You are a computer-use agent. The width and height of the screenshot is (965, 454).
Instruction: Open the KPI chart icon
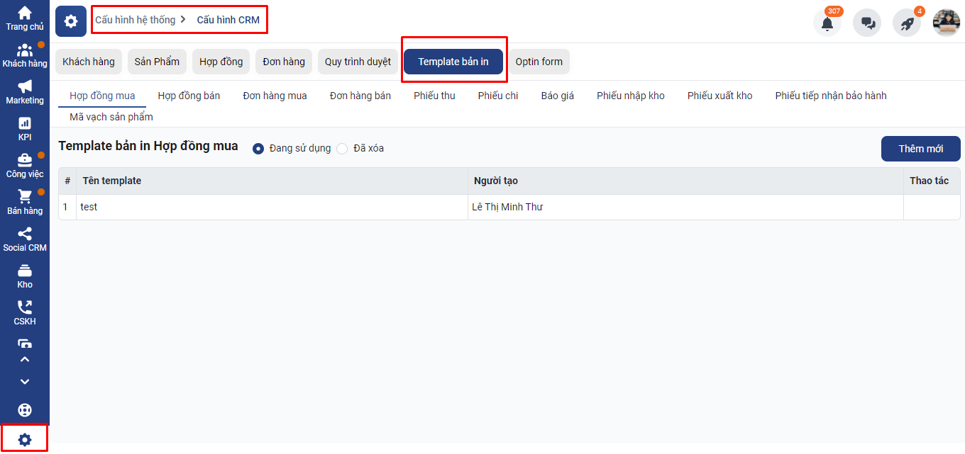point(25,124)
